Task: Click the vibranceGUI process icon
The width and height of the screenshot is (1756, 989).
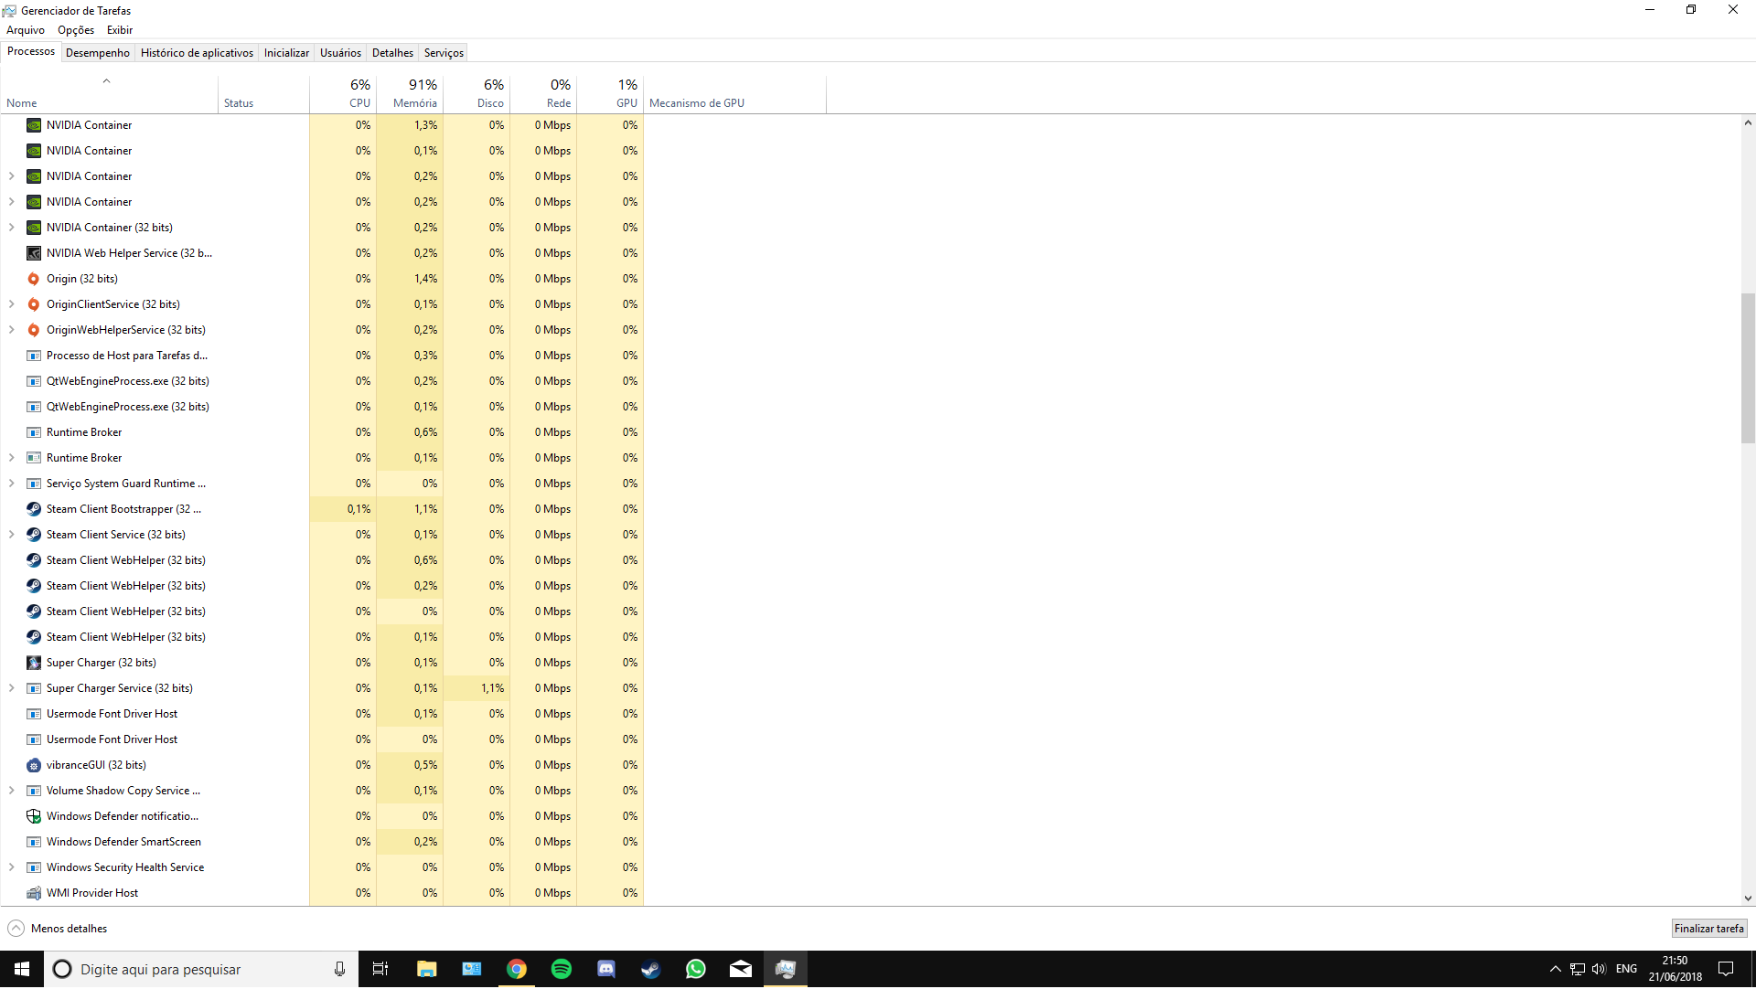Action: coord(34,765)
